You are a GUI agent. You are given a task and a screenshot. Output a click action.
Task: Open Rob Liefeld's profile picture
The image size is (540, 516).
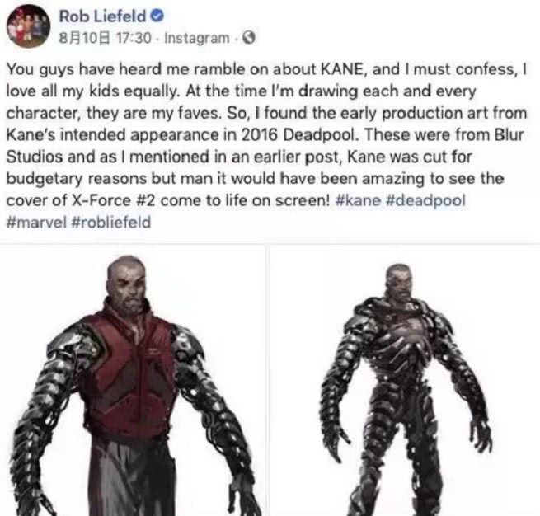(28, 26)
